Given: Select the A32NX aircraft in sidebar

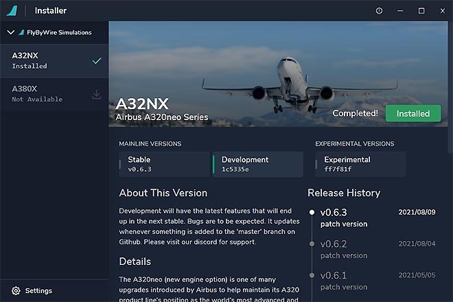Looking at the screenshot, I should point(48,60).
